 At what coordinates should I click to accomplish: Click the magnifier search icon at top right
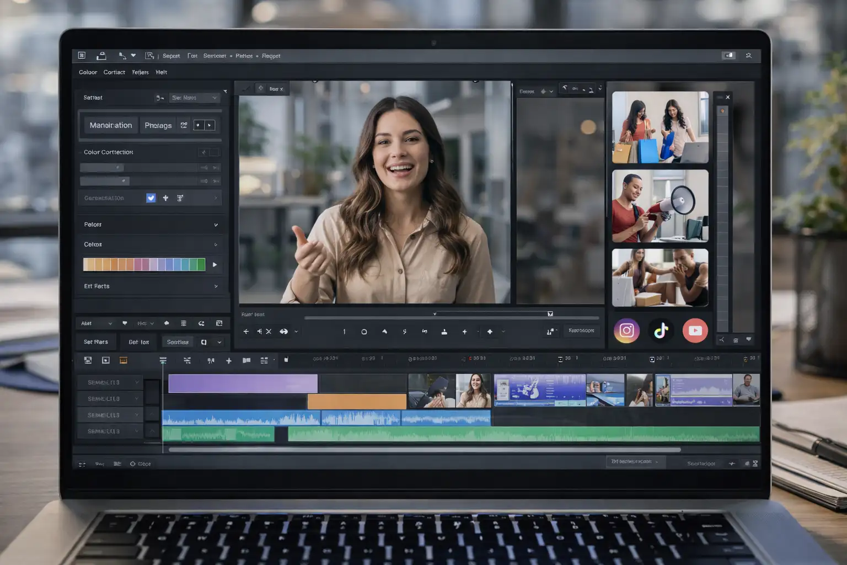pyautogui.click(x=748, y=55)
